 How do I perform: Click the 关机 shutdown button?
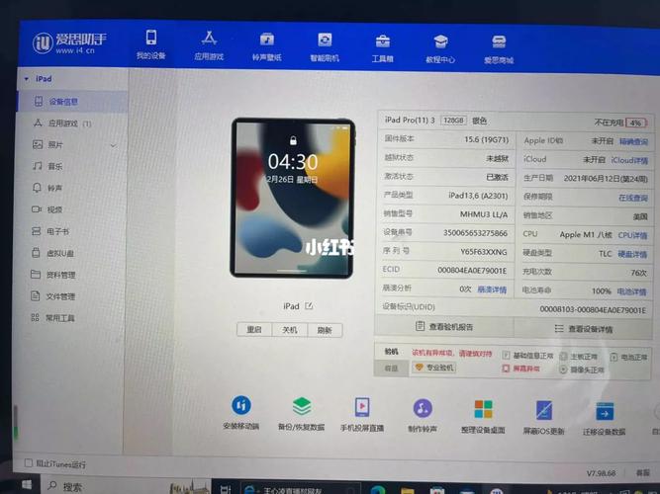290,330
